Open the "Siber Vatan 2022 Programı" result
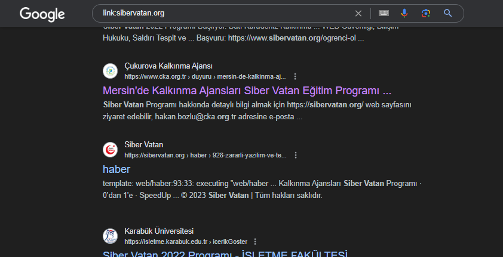The image size is (503, 257). click(x=225, y=253)
